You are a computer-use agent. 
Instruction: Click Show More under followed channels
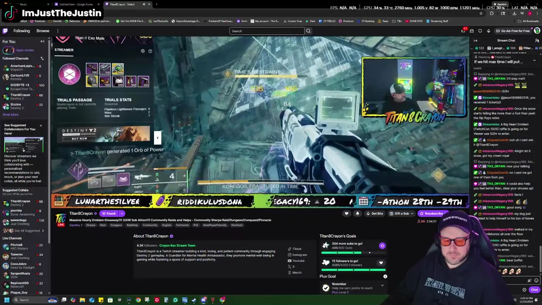(10, 115)
